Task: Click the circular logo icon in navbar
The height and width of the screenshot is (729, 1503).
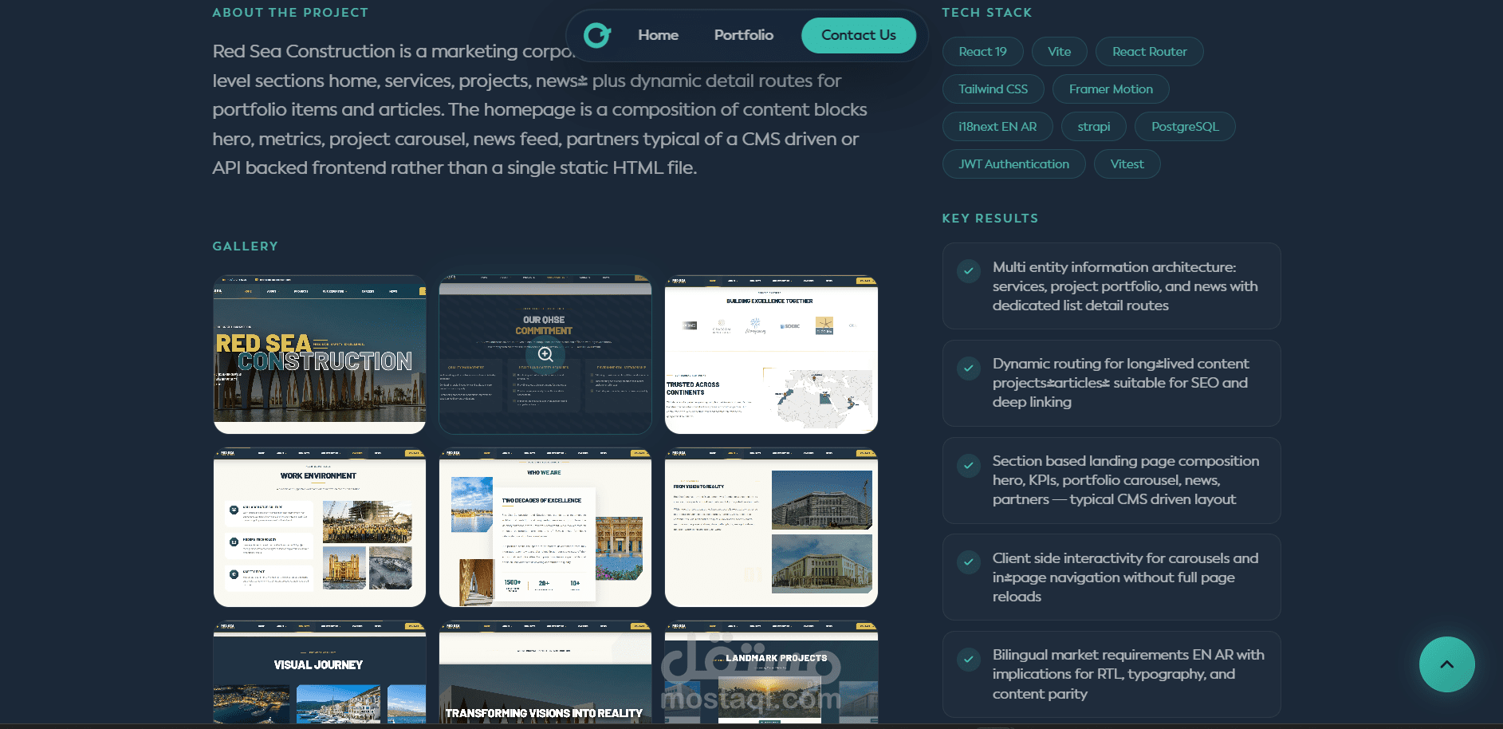Action: tap(597, 35)
